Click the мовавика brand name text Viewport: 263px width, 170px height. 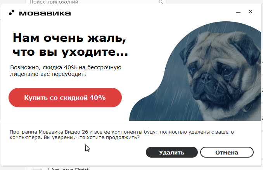[45, 13]
